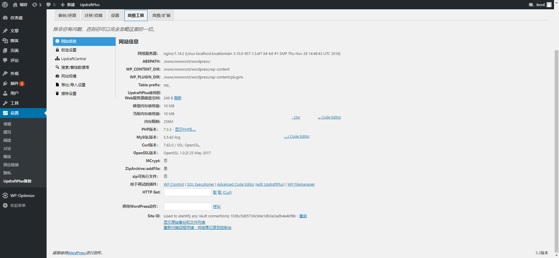Open the WP-Optimize sidebar icon
The width and height of the screenshot is (559, 258).
5,196
